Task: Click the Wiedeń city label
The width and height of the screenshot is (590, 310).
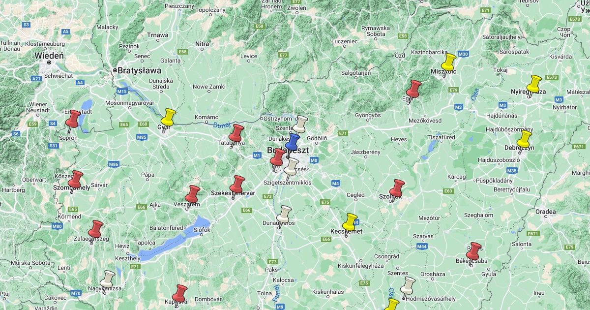Action: coord(49,56)
